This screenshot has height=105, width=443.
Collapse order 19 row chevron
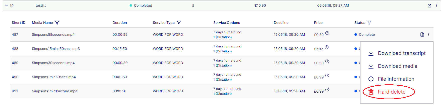click(x=7, y=5)
